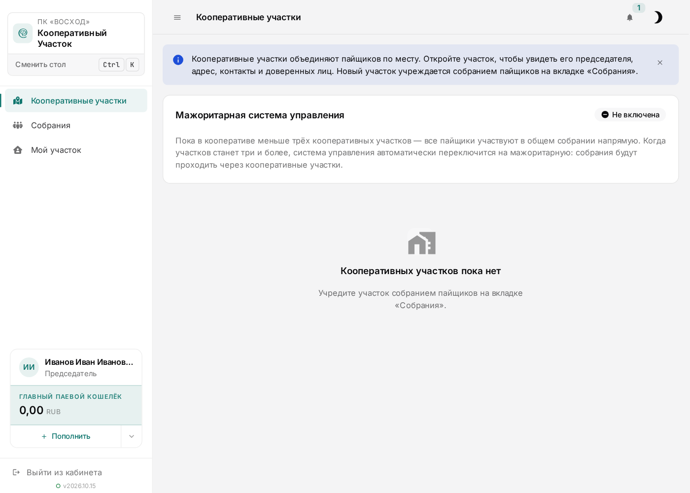Click the cooperative logo icon in sidebar

coord(23,33)
